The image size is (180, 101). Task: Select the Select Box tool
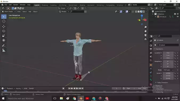click(4, 17)
